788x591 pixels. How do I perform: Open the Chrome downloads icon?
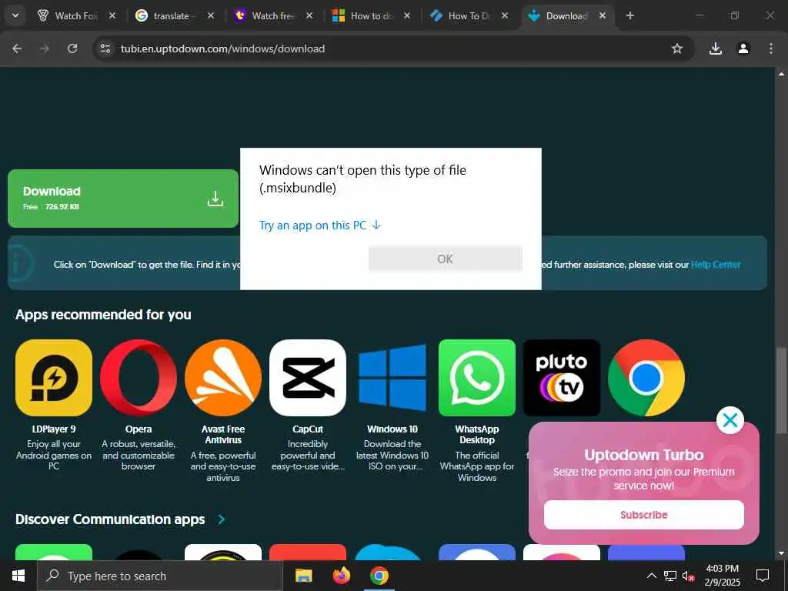coord(716,48)
